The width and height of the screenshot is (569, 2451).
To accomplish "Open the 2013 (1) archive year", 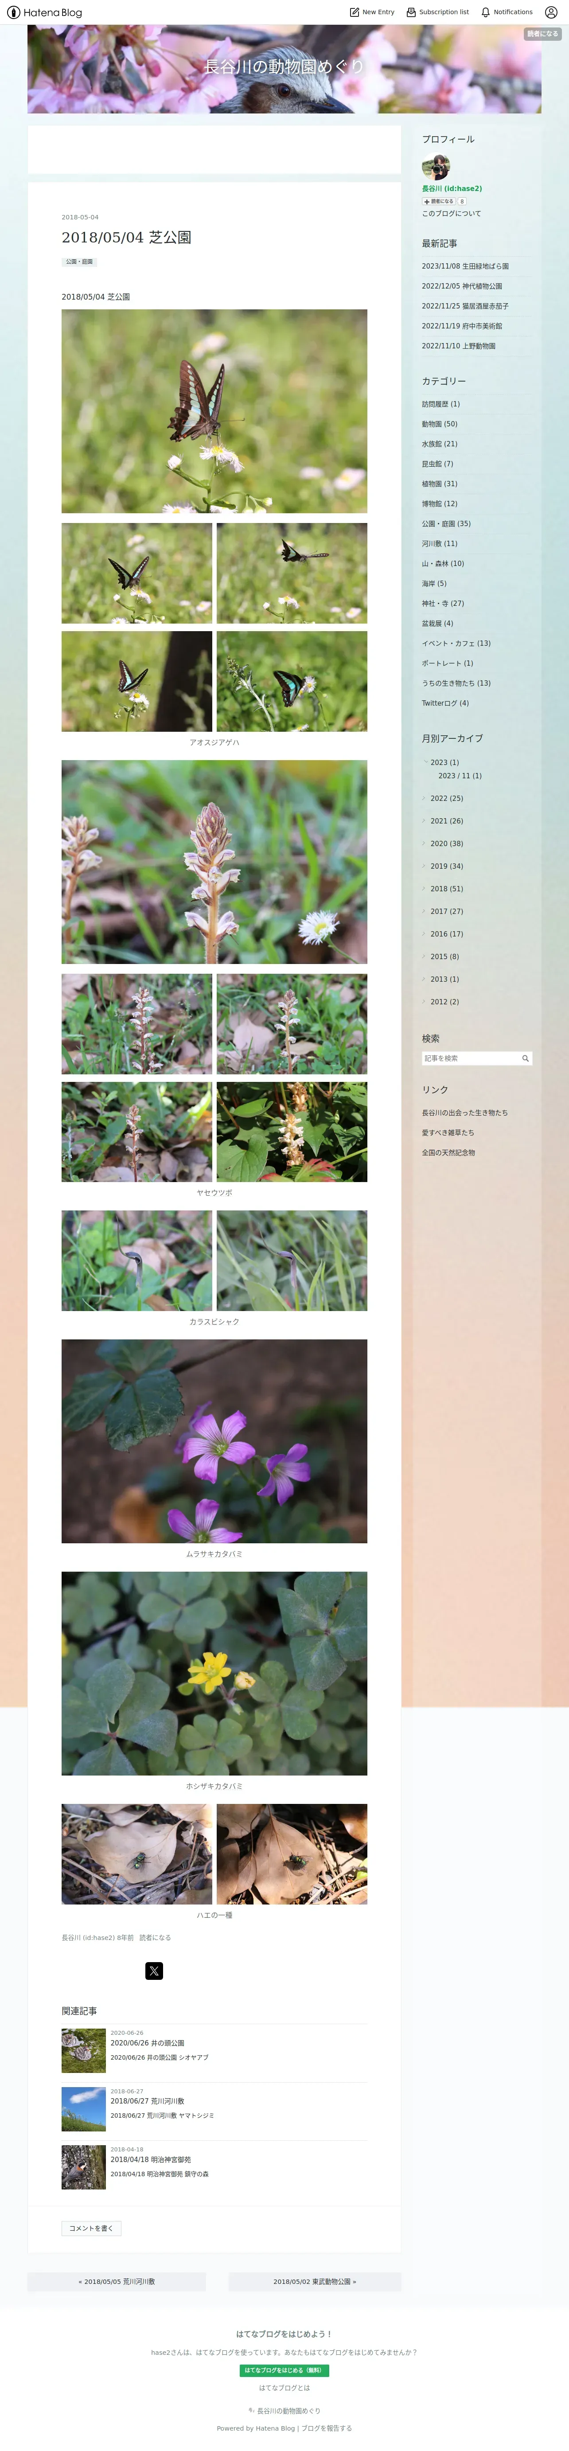I will click(444, 979).
